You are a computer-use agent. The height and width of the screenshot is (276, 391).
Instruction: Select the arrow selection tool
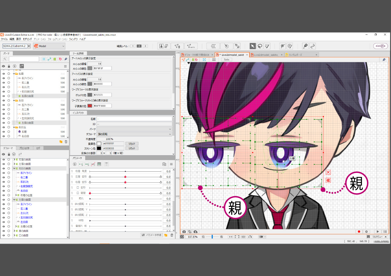pyautogui.click(x=253, y=46)
